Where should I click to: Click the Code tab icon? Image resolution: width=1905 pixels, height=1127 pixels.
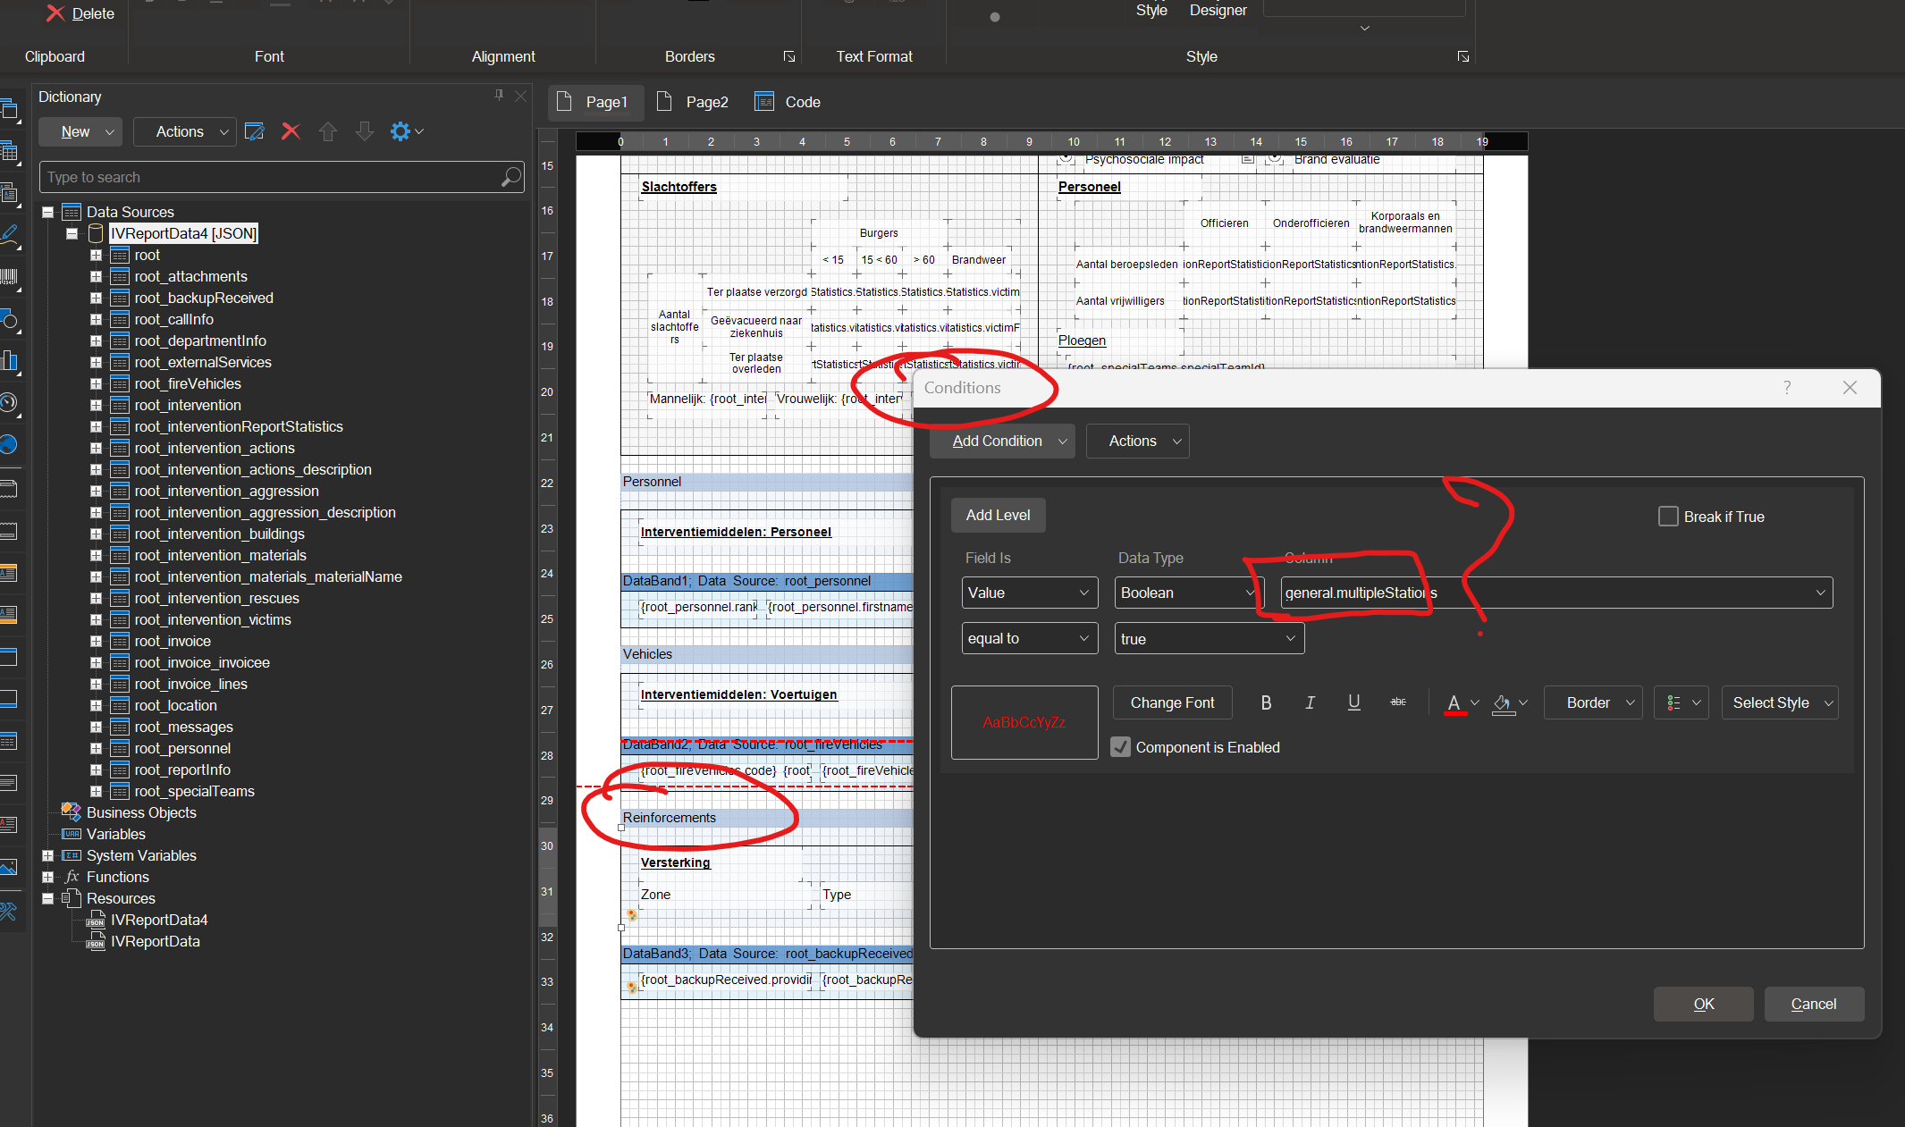tap(764, 101)
